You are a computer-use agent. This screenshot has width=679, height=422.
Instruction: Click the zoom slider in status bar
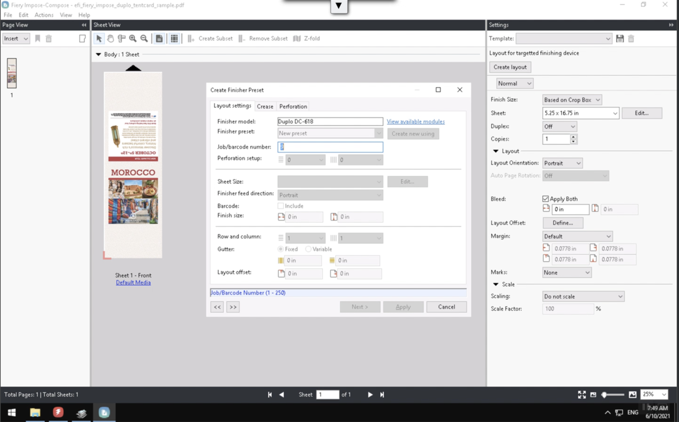click(x=612, y=395)
